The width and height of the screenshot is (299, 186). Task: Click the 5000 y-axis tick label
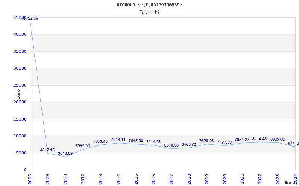[21, 153]
